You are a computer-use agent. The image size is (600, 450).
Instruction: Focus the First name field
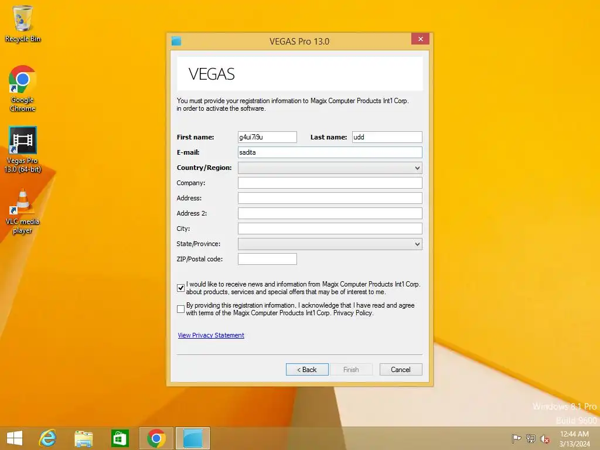[x=267, y=137]
